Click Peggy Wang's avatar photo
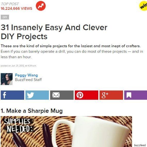 [7, 79]
